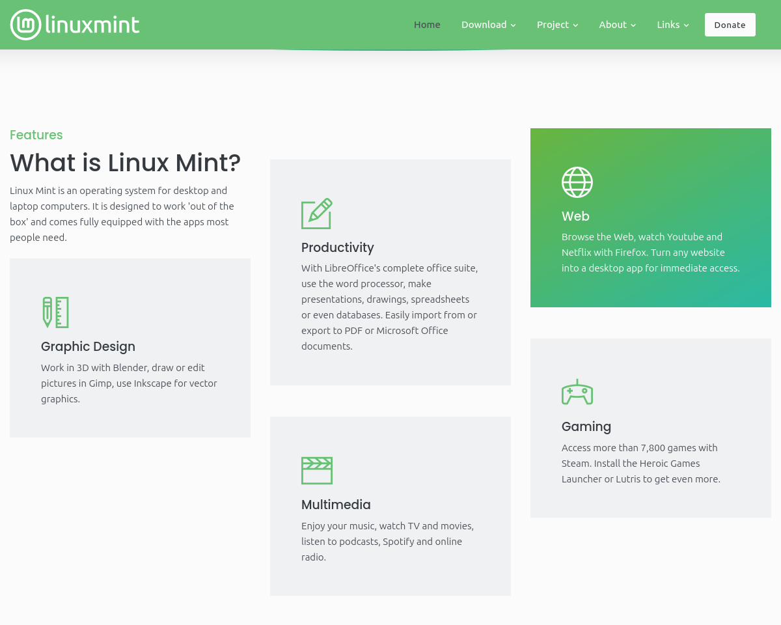
Task: Click the Productivity card title
Action: (338, 247)
